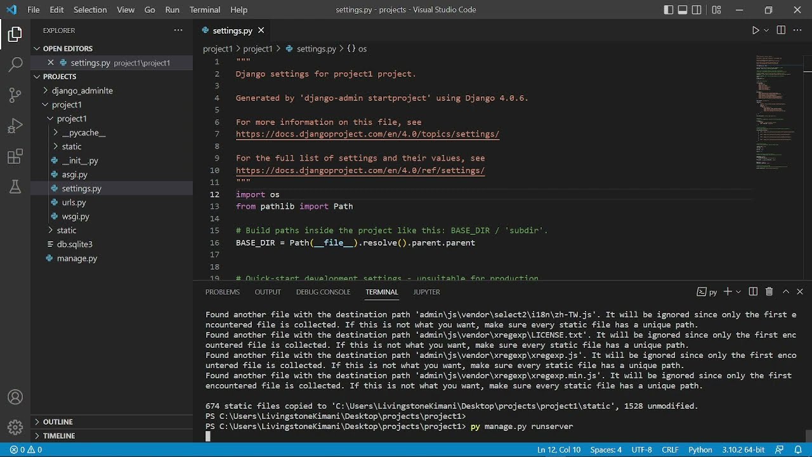812x457 pixels.
Task: Select Python interpreter 3.10.2 64-bit
Action: 743,449
